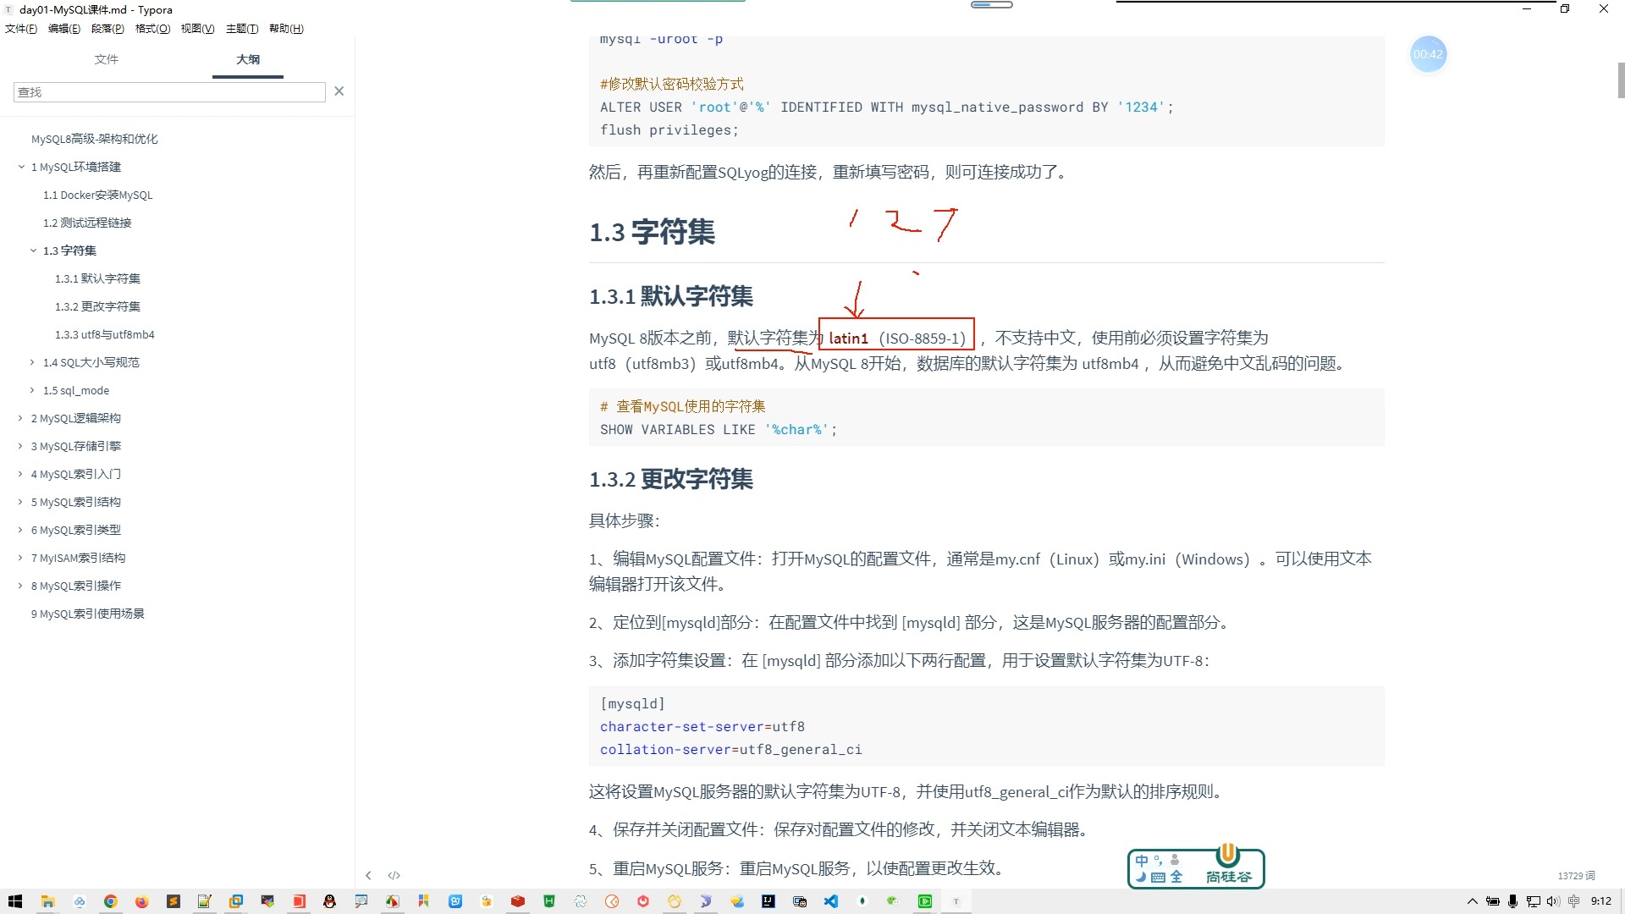The image size is (1625, 914).
Task: Open the 主题(T) menu
Action: (242, 29)
